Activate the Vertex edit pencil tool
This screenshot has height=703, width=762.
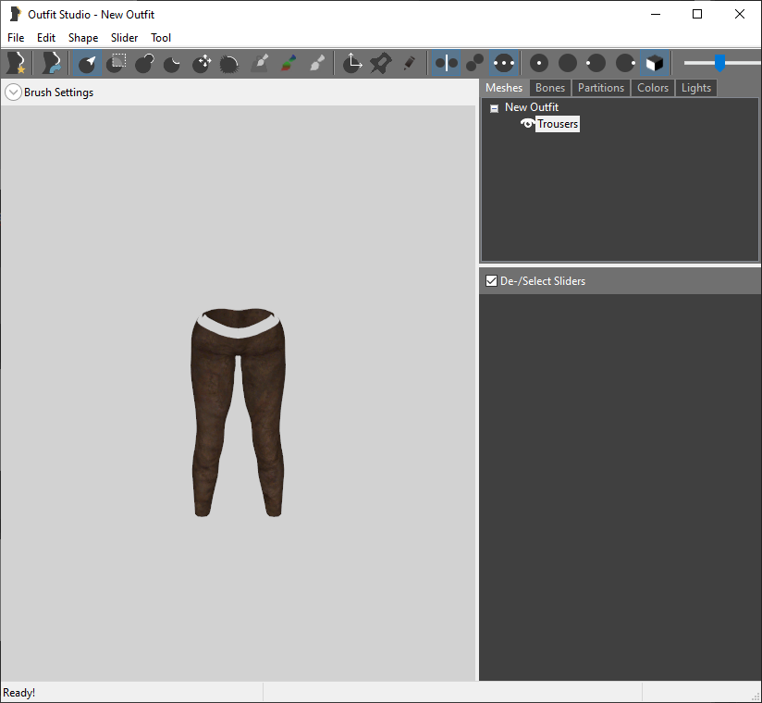pos(409,63)
